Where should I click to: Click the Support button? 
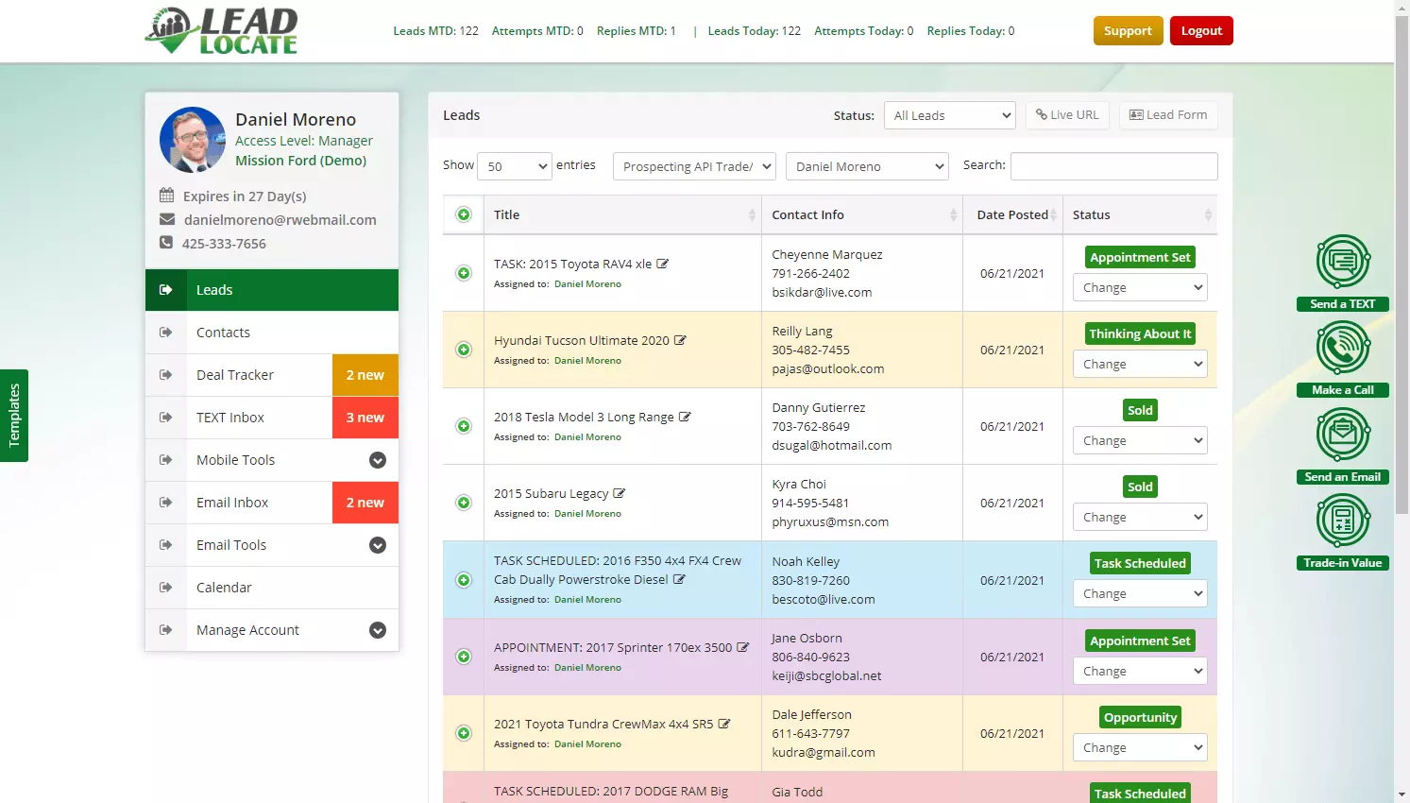point(1128,30)
